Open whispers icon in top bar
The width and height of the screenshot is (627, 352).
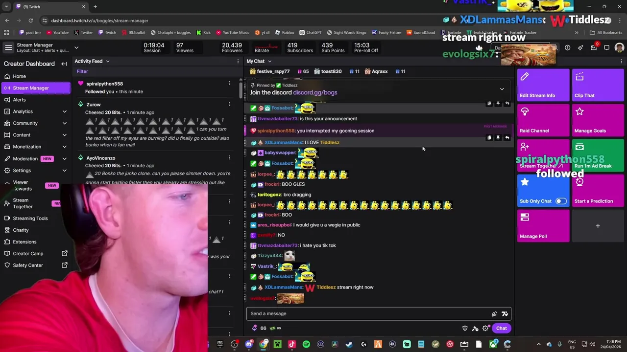point(606,48)
